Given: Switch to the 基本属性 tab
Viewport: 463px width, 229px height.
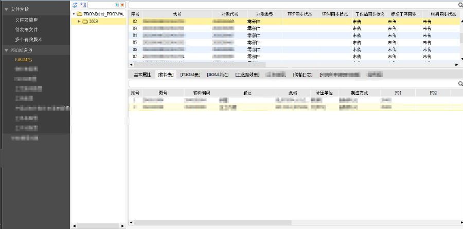Looking at the screenshot, I should 142,75.
